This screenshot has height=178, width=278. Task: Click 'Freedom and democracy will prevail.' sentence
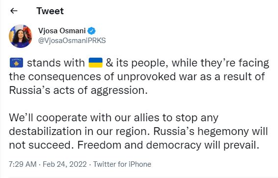pyautogui.click(x=168, y=145)
